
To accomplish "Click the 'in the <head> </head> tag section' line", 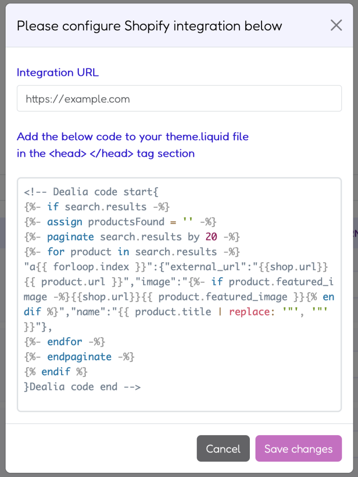I will coord(106,153).
